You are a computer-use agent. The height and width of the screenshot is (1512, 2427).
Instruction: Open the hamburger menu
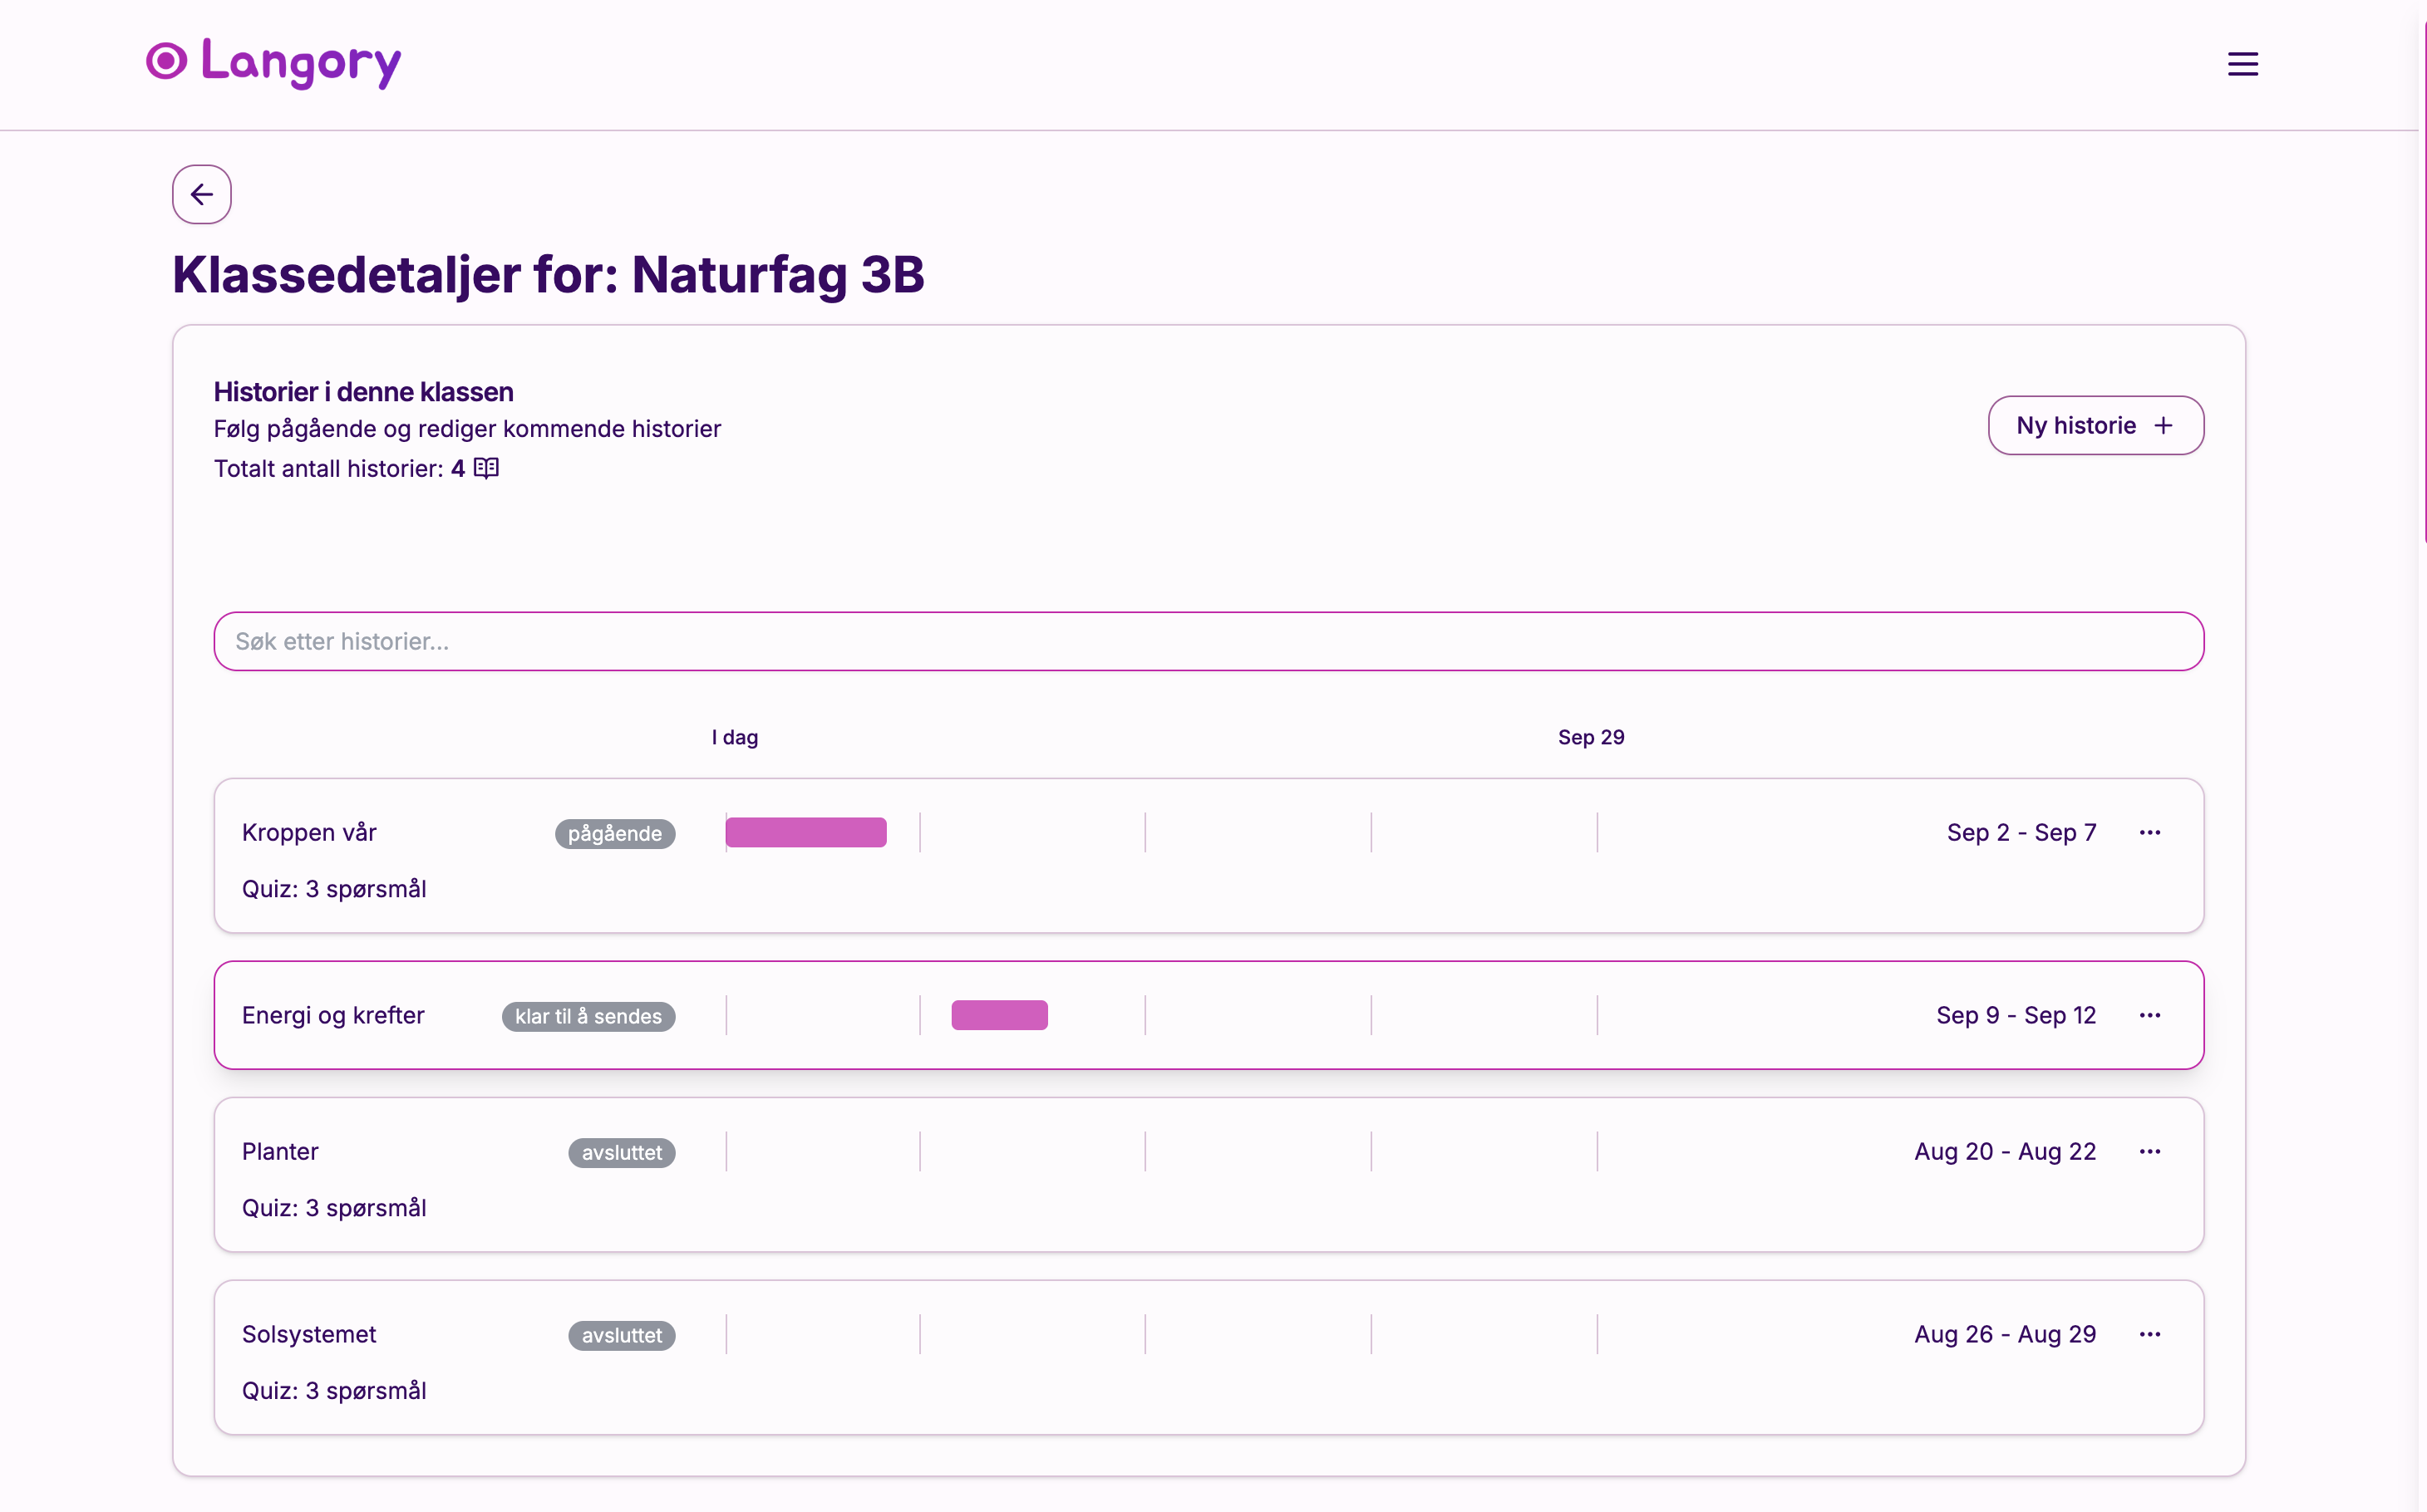(x=2242, y=64)
